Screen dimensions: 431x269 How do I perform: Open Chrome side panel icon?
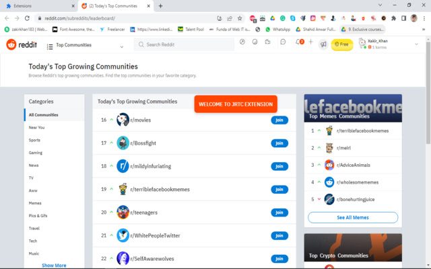coord(403,18)
